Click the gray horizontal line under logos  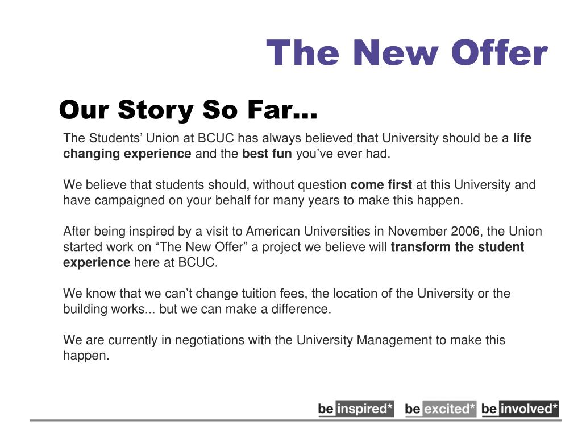[x=296, y=420]
